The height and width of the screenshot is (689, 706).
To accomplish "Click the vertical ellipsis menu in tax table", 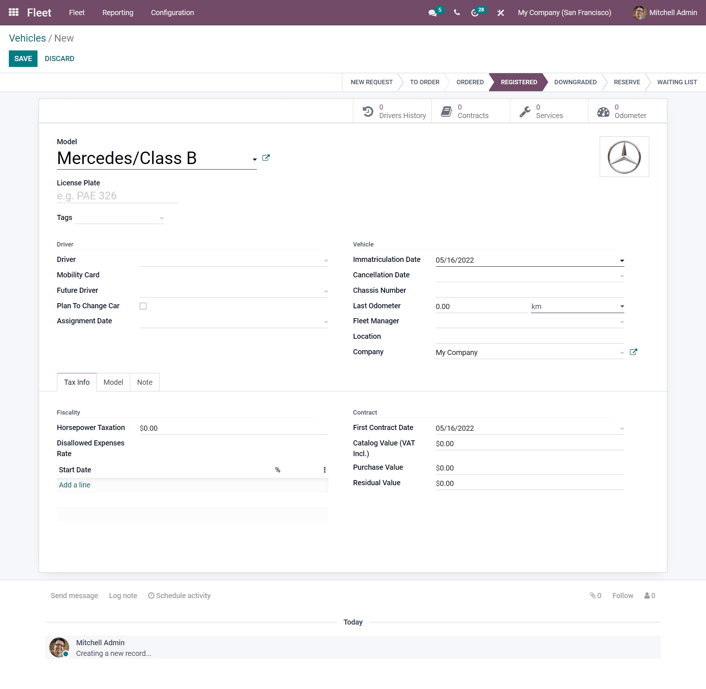I will 324,469.
